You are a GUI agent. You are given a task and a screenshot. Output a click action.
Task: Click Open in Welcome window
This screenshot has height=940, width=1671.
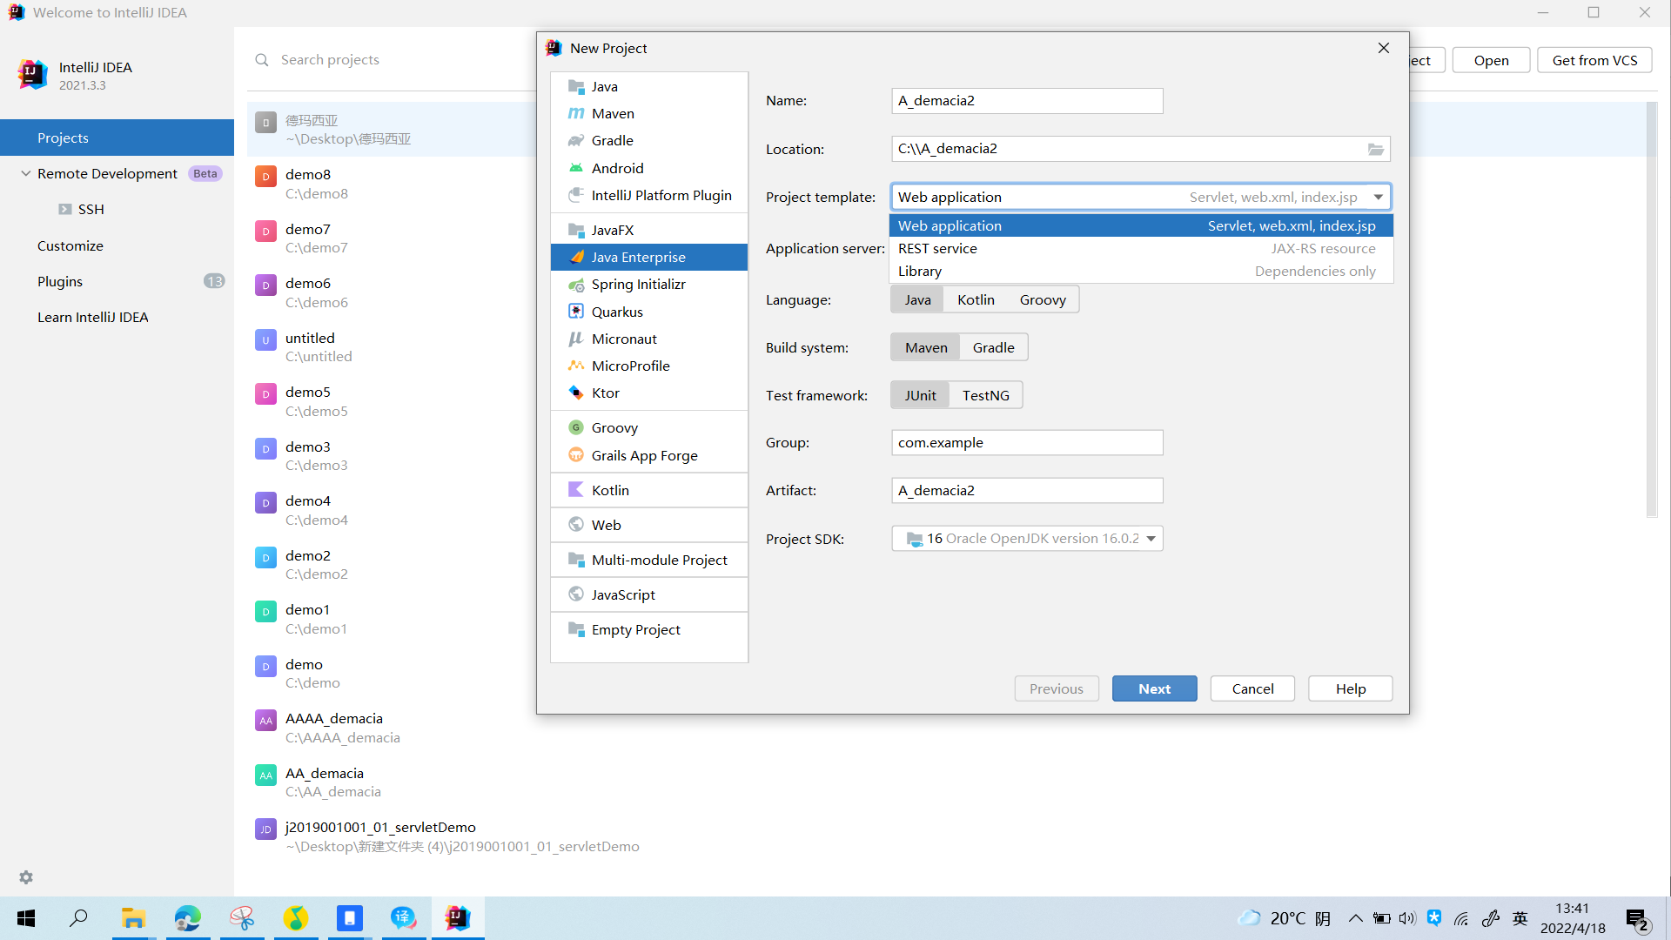pyautogui.click(x=1491, y=60)
